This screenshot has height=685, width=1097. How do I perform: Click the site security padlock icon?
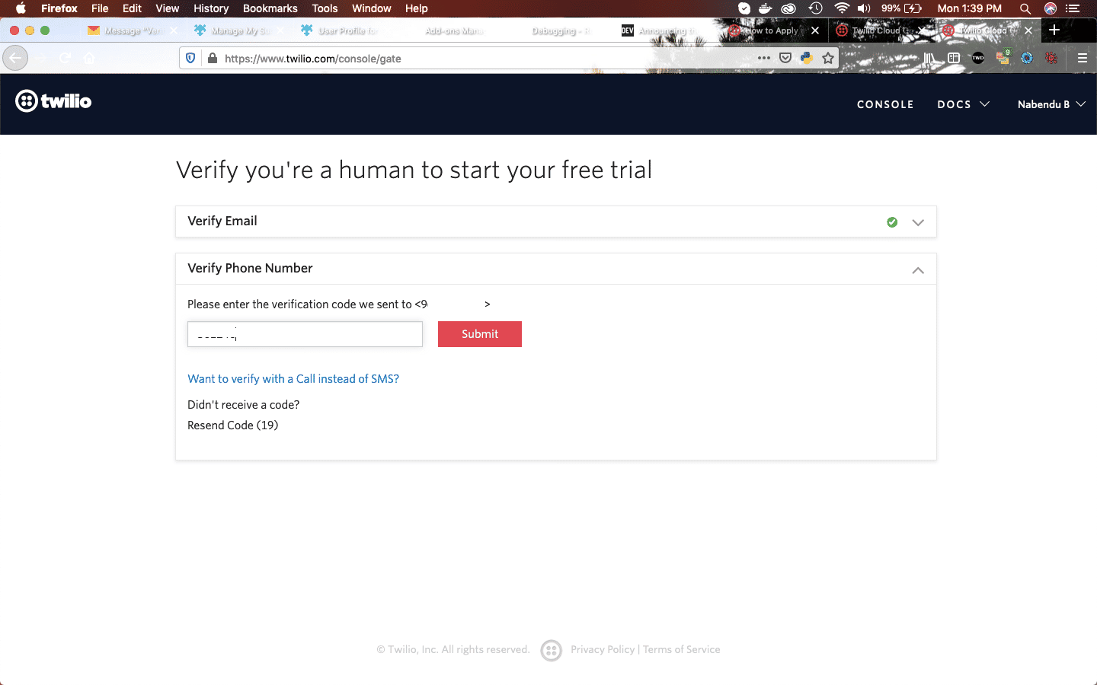tap(212, 59)
